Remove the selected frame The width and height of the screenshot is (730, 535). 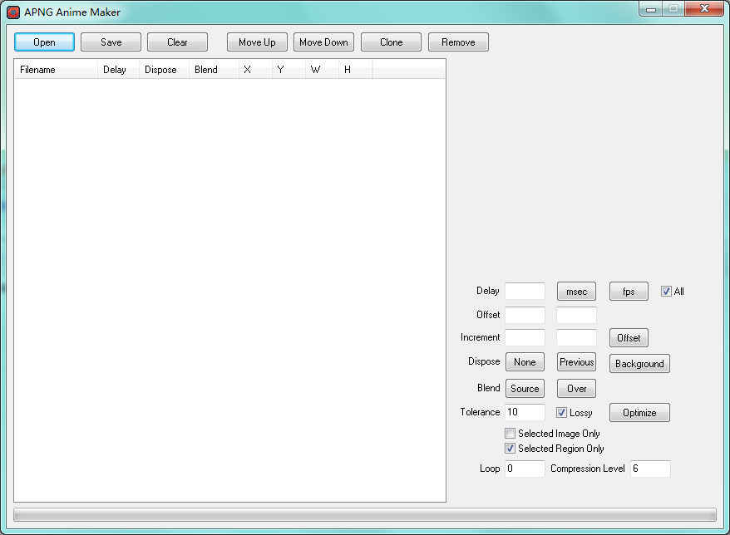point(458,42)
